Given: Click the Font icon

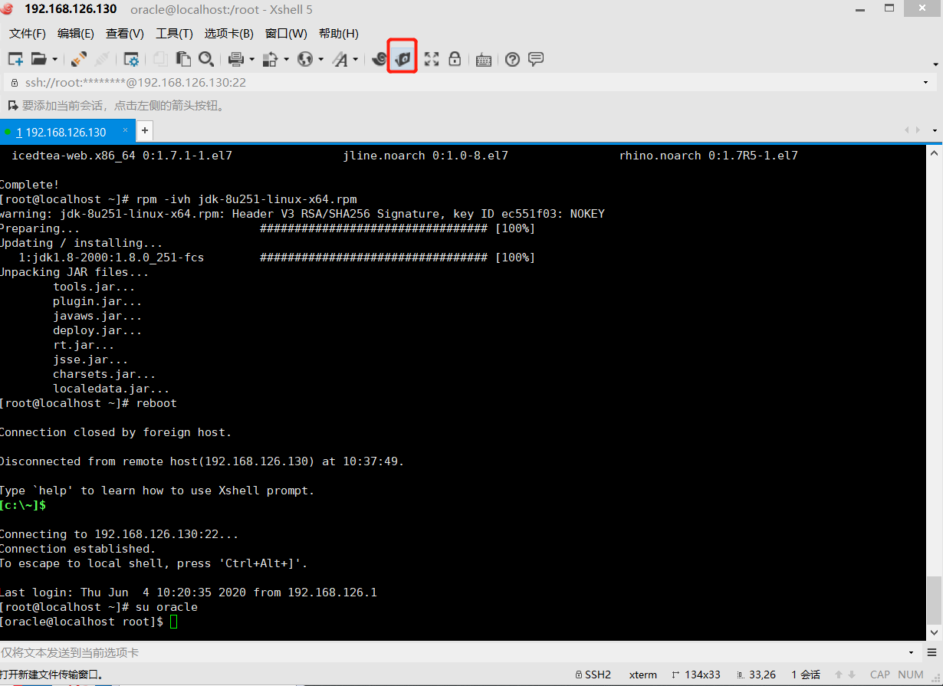Looking at the screenshot, I should pos(340,59).
